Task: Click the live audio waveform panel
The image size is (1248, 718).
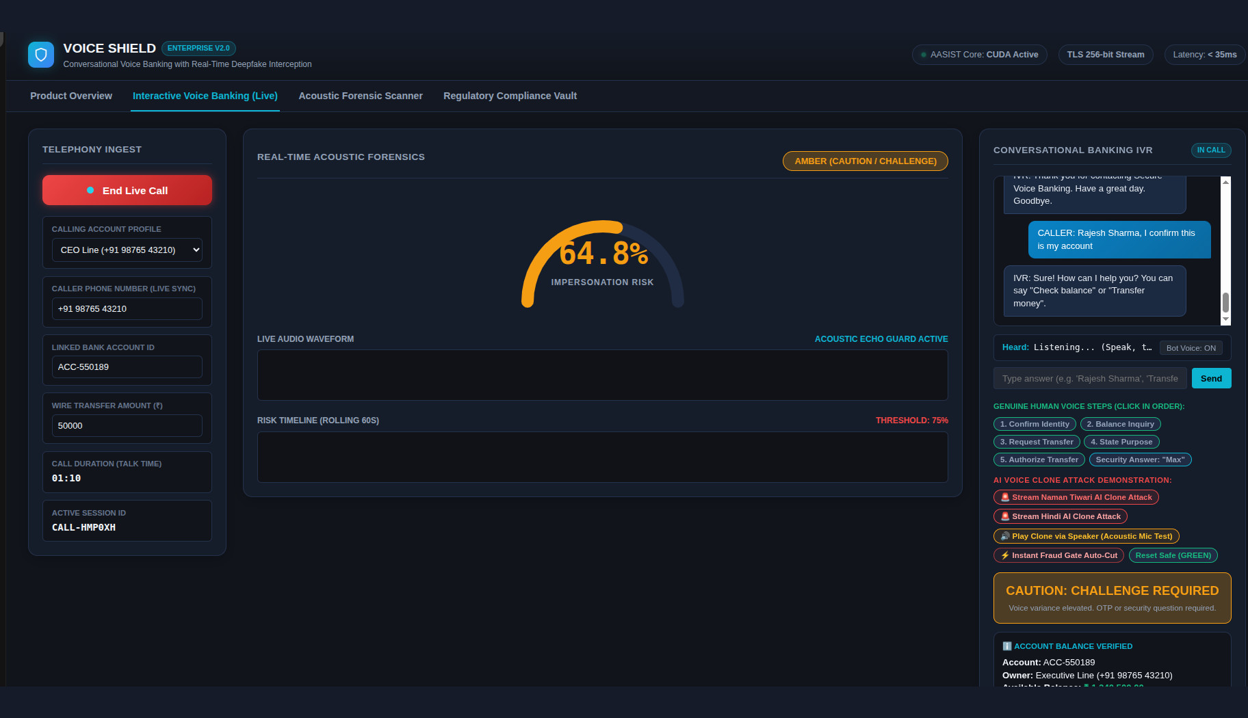Action: [x=603, y=375]
